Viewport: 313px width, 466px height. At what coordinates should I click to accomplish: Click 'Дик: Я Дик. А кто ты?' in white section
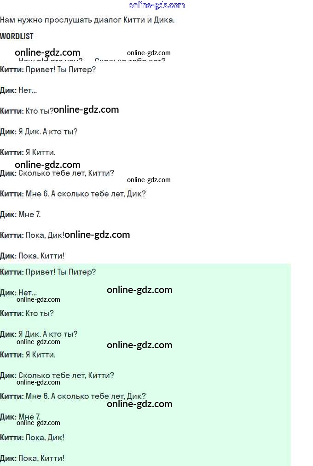pos(39,132)
